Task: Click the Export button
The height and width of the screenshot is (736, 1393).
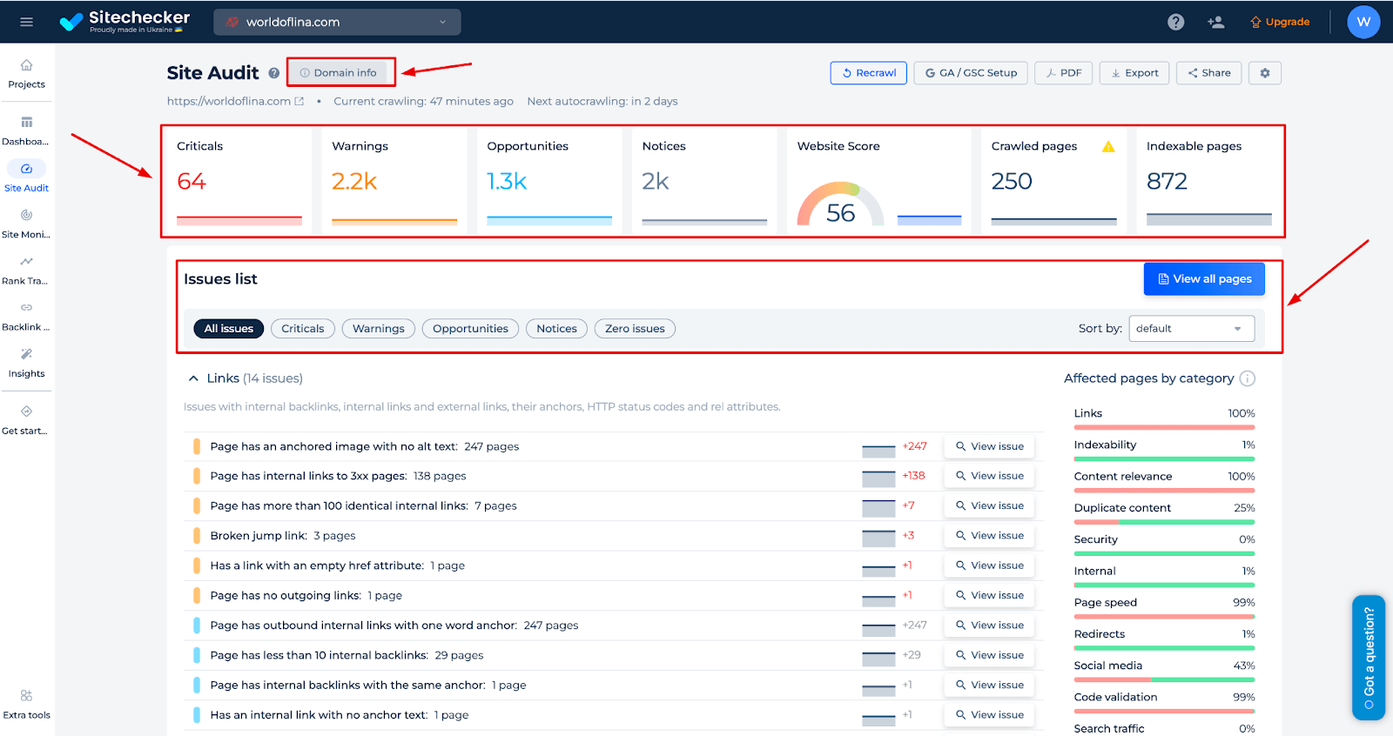Action: pyautogui.click(x=1134, y=73)
